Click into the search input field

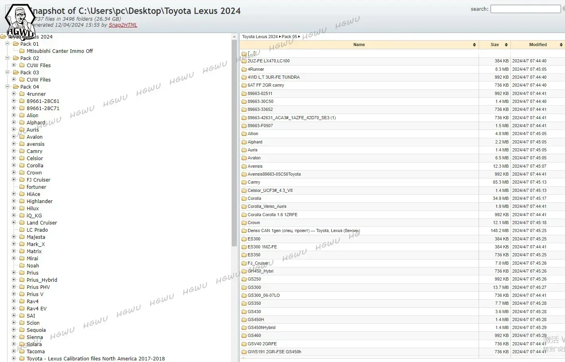point(525,9)
